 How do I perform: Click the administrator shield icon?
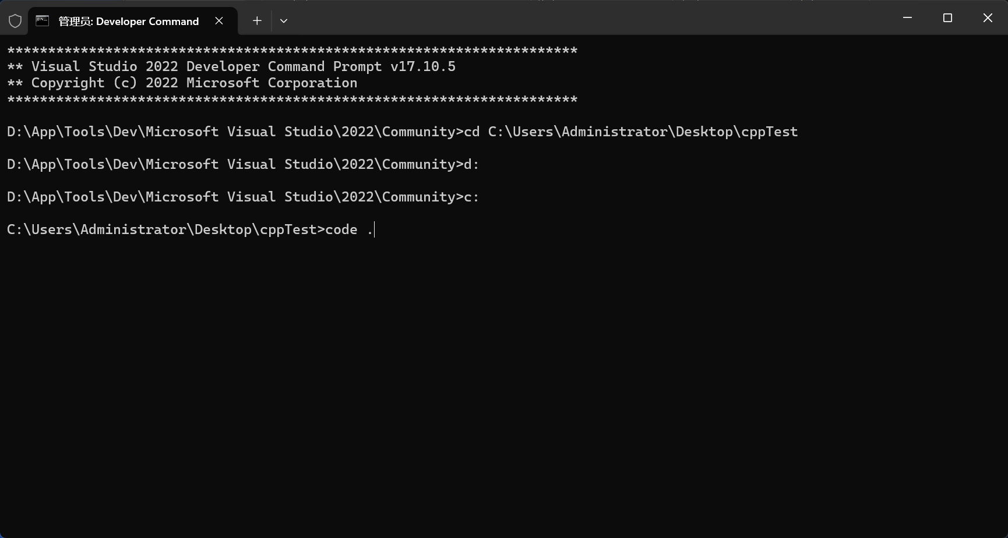coord(15,22)
